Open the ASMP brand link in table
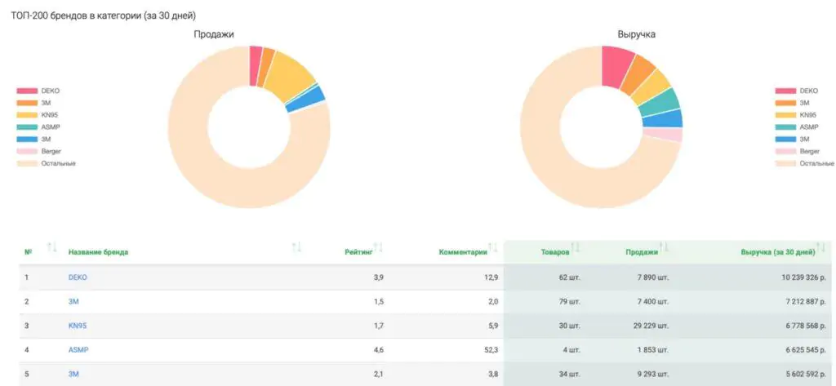This screenshot has width=836, height=386. [x=78, y=350]
